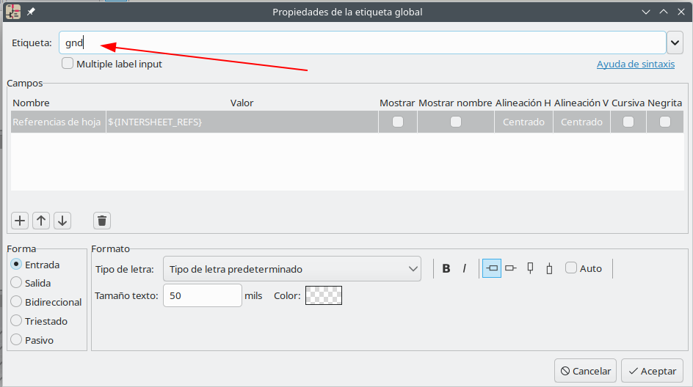This screenshot has height=387, width=693.
Task: Toggle bold text formatting
Action: tap(446, 269)
